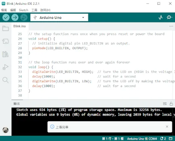Click the 'wait for a second' comment on line 34
The height and width of the screenshot is (141, 175).
coord(117,77)
